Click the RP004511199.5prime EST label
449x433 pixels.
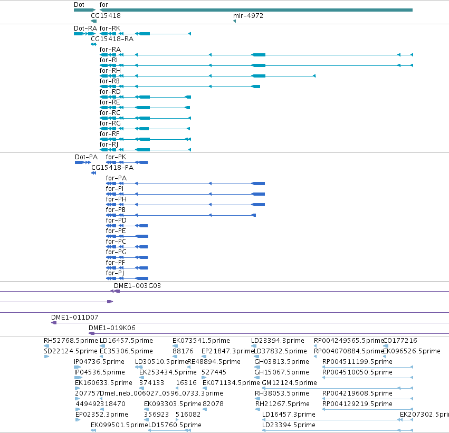point(357,362)
